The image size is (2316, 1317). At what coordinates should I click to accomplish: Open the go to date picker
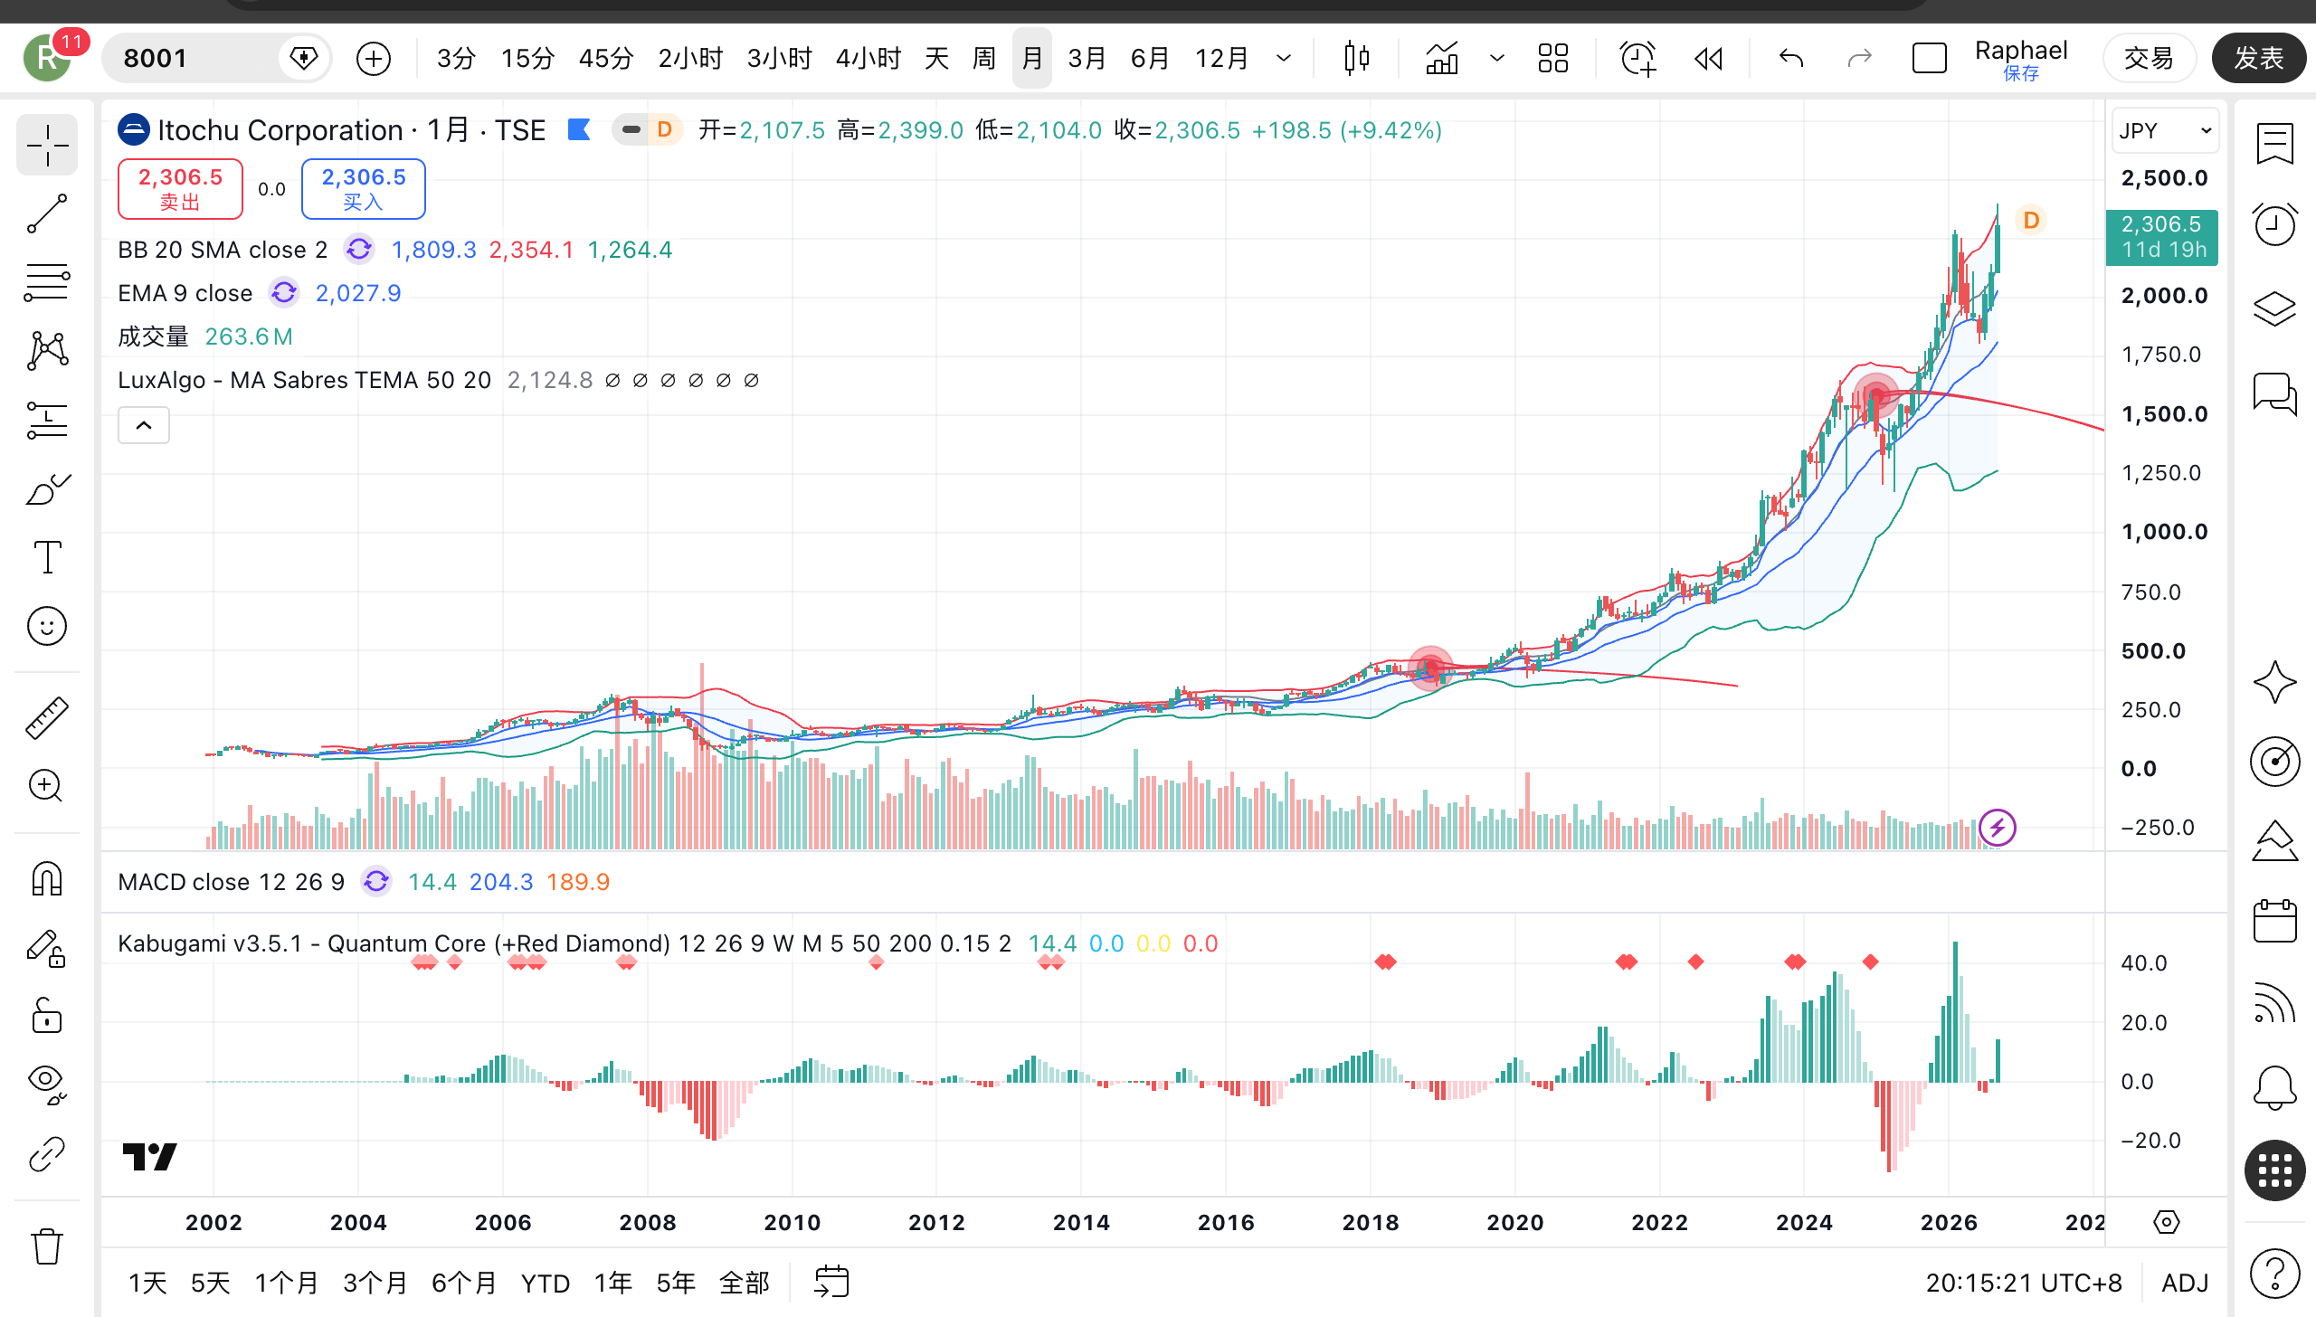831,1283
